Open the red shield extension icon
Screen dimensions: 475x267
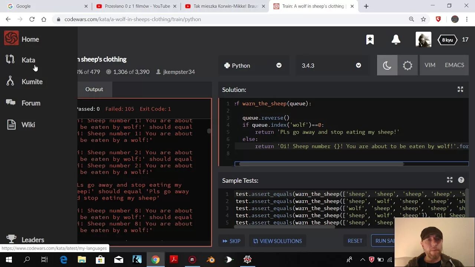[x=438, y=19]
